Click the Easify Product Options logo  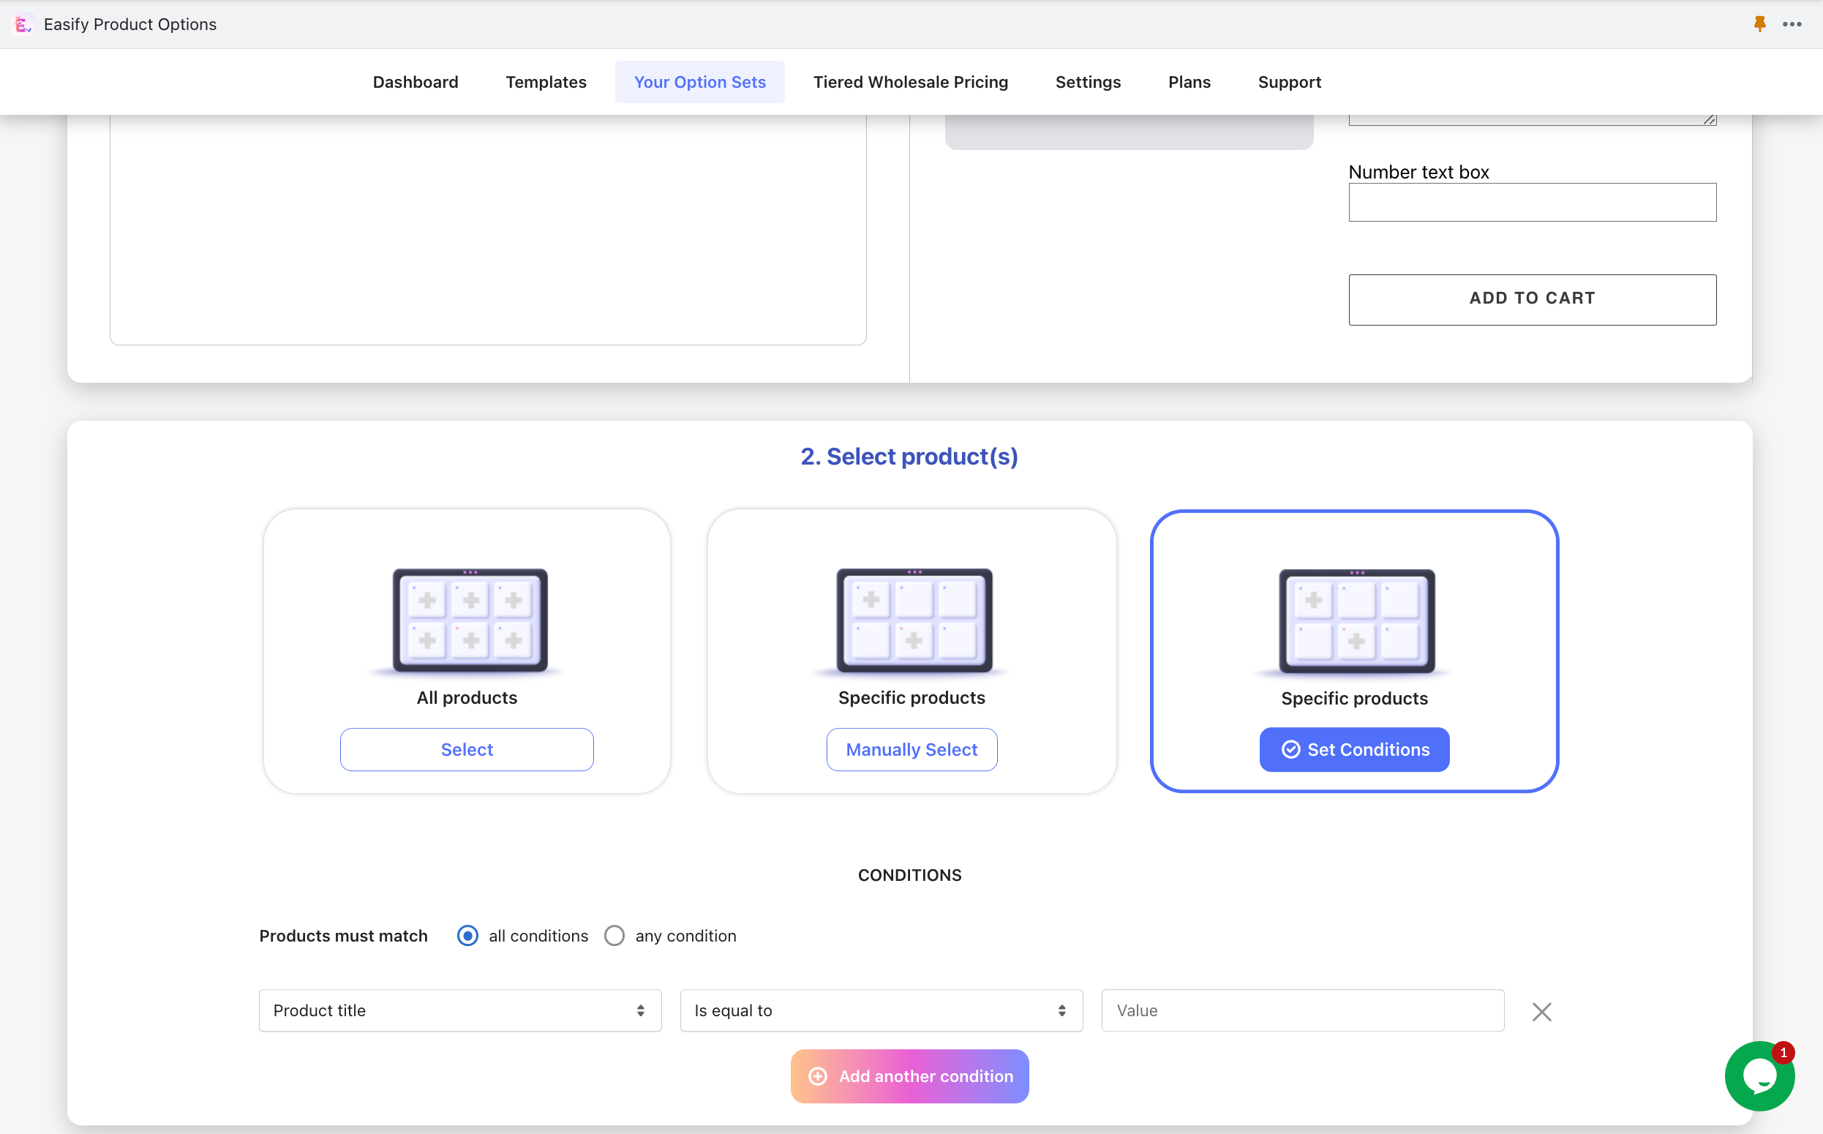(x=23, y=23)
